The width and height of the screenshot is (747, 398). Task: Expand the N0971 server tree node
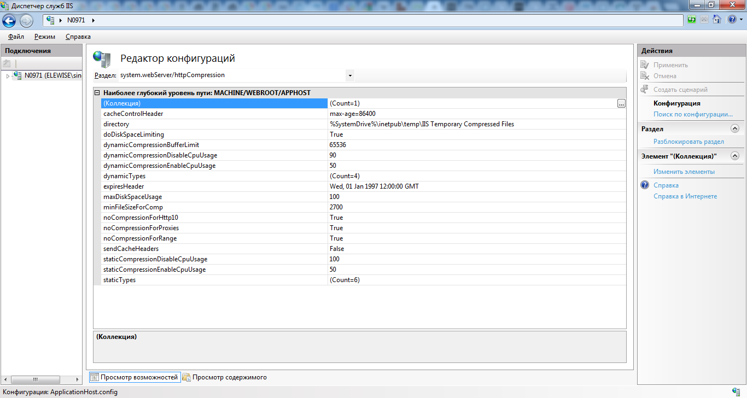point(8,76)
